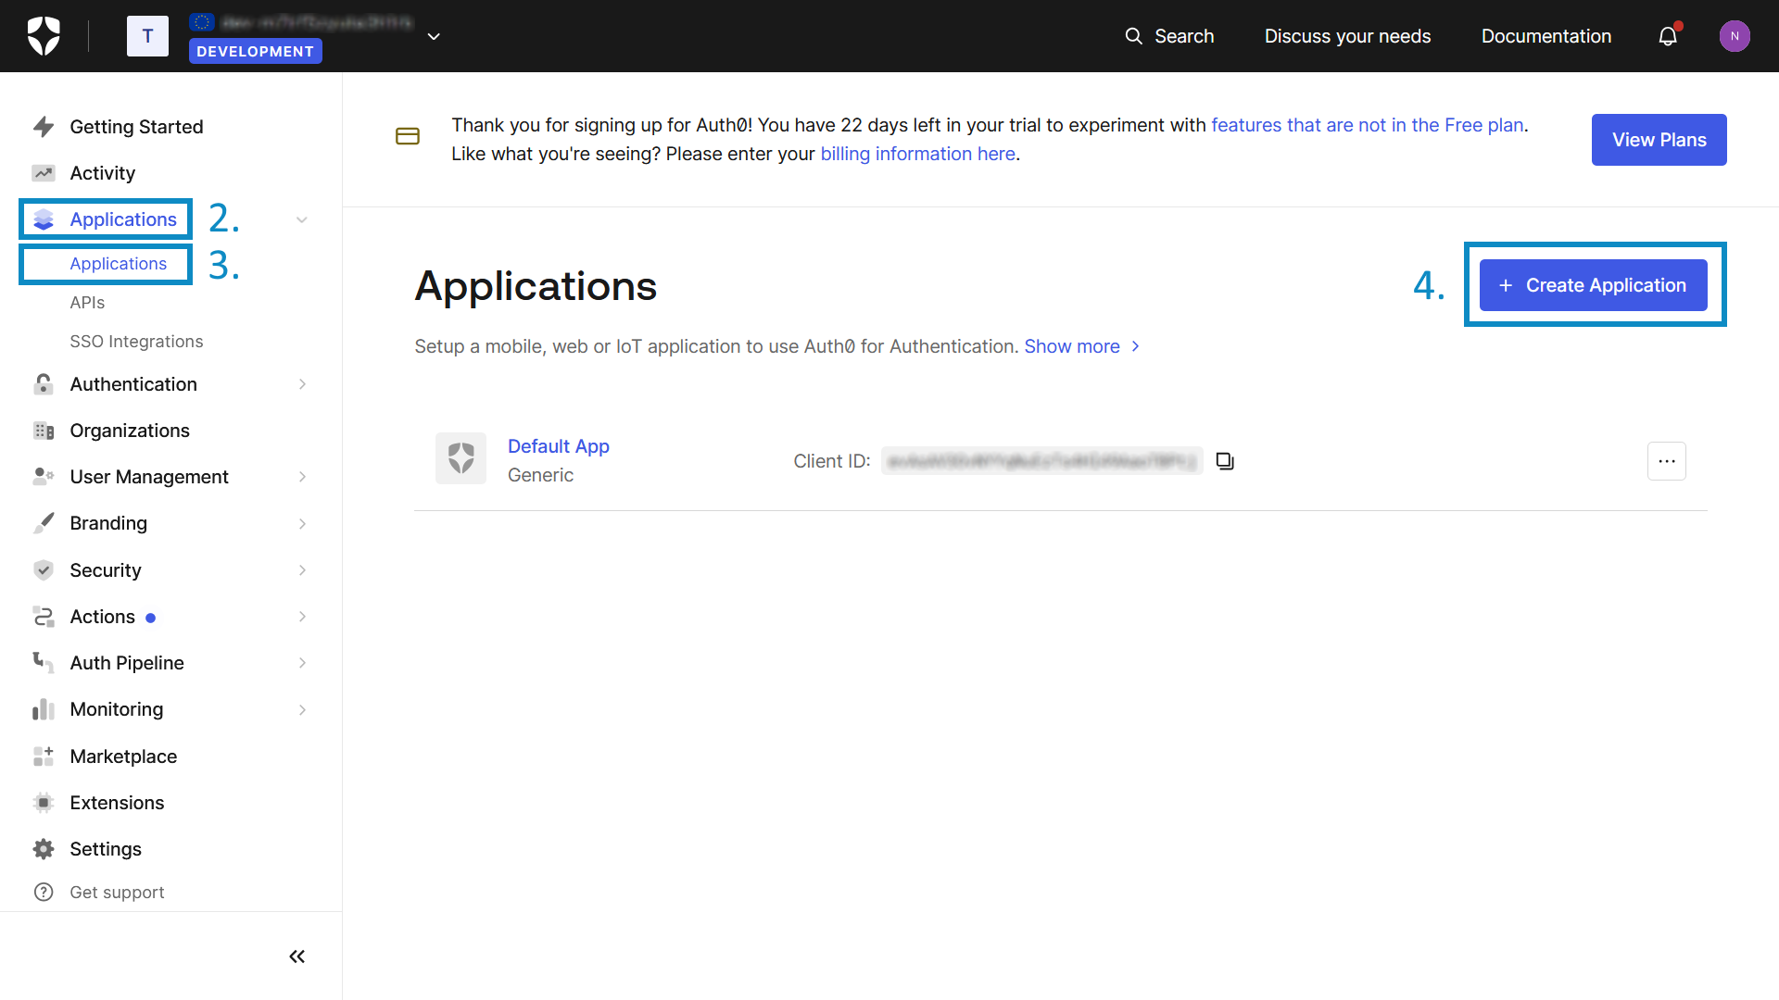This screenshot has width=1779, height=1000.
Task: Open billing information here link
Action: (x=917, y=154)
